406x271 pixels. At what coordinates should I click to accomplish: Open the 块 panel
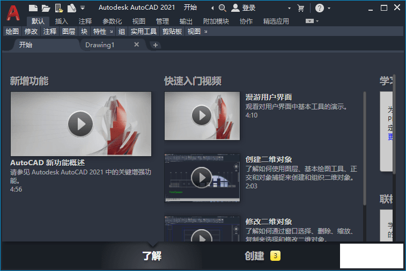[x=84, y=31]
